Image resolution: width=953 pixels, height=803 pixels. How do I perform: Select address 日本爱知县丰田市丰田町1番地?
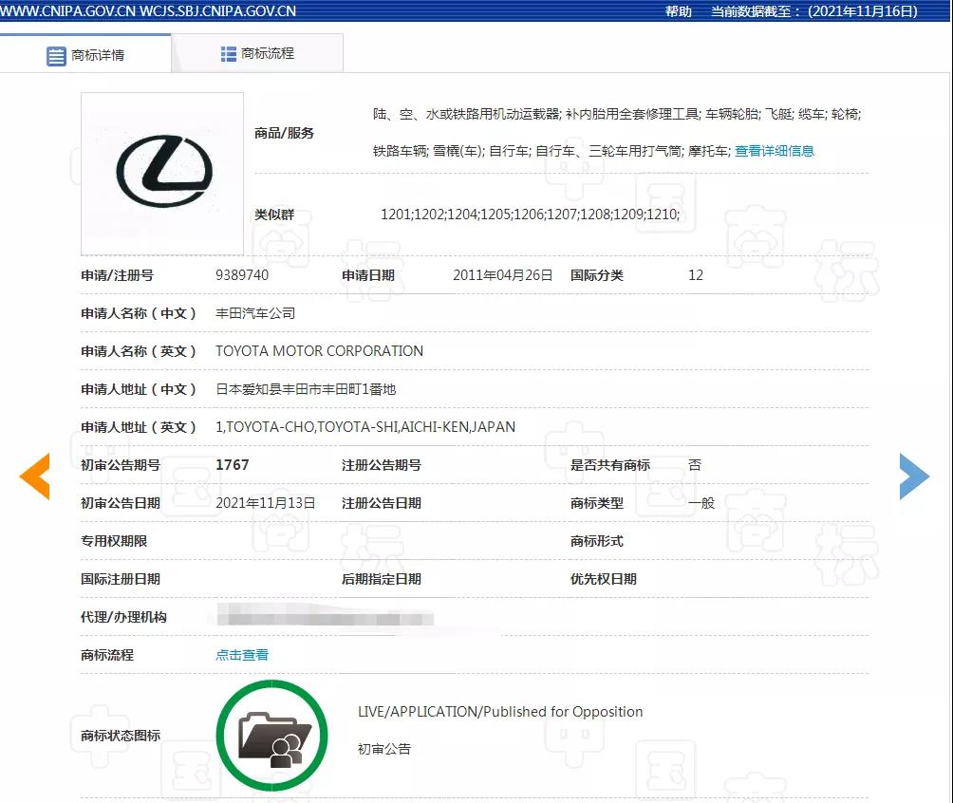click(306, 389)
